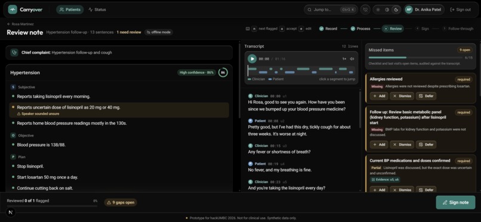Screen dimensions: 481x222
Task: Click the High confidence 86% badge
Action: (x=196, y=73)
